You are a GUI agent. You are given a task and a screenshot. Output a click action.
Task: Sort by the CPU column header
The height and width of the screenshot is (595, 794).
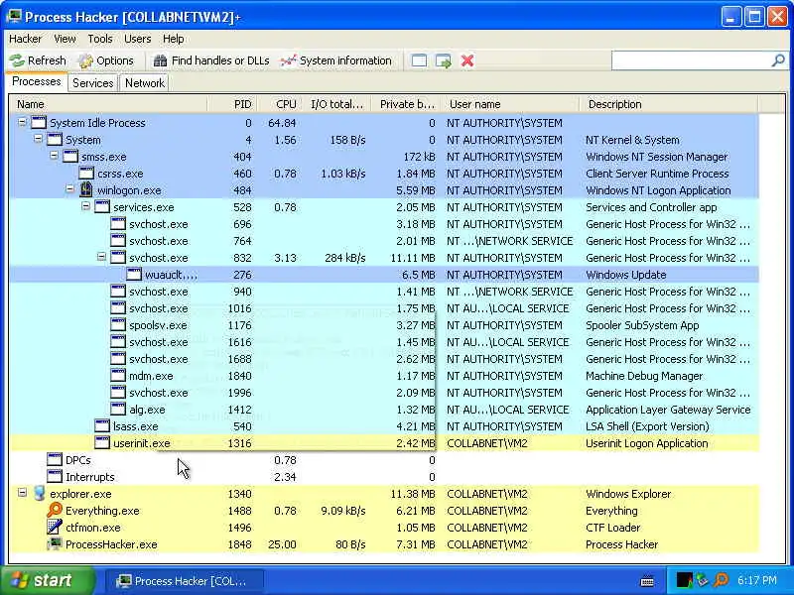coord(280,104)
